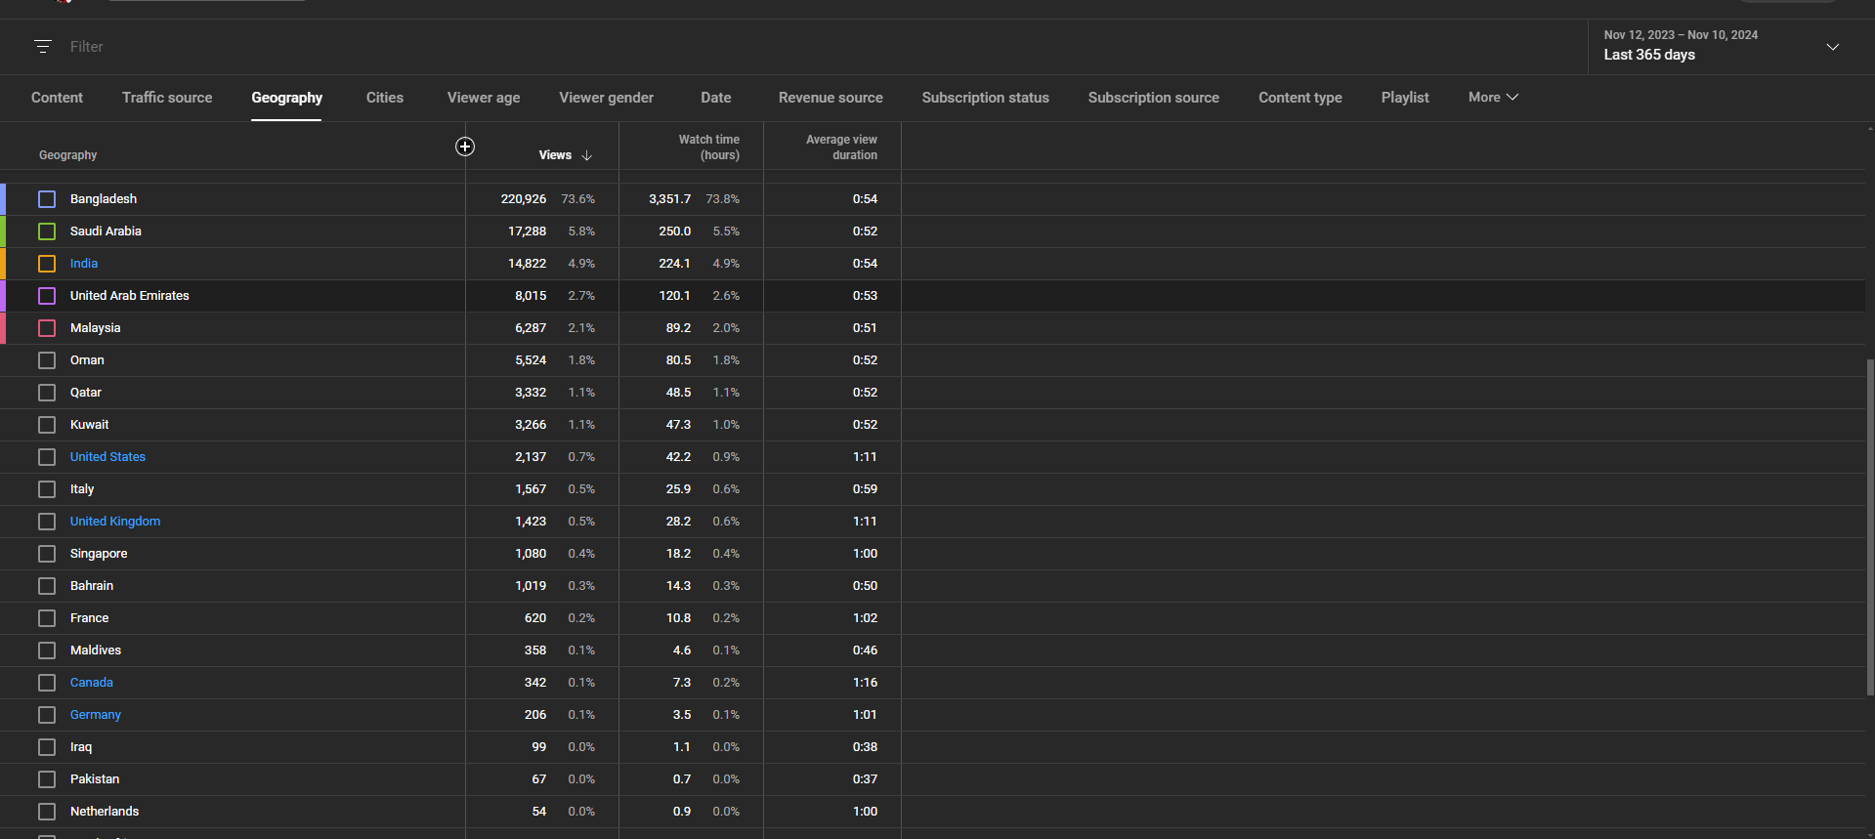
Task: Click the vertical scrollbar thumb
Action: (1869, 527)
